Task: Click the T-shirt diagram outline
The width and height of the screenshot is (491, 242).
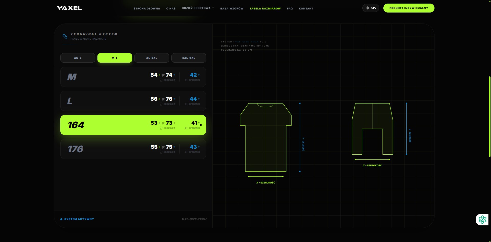Action: (266, 137)
